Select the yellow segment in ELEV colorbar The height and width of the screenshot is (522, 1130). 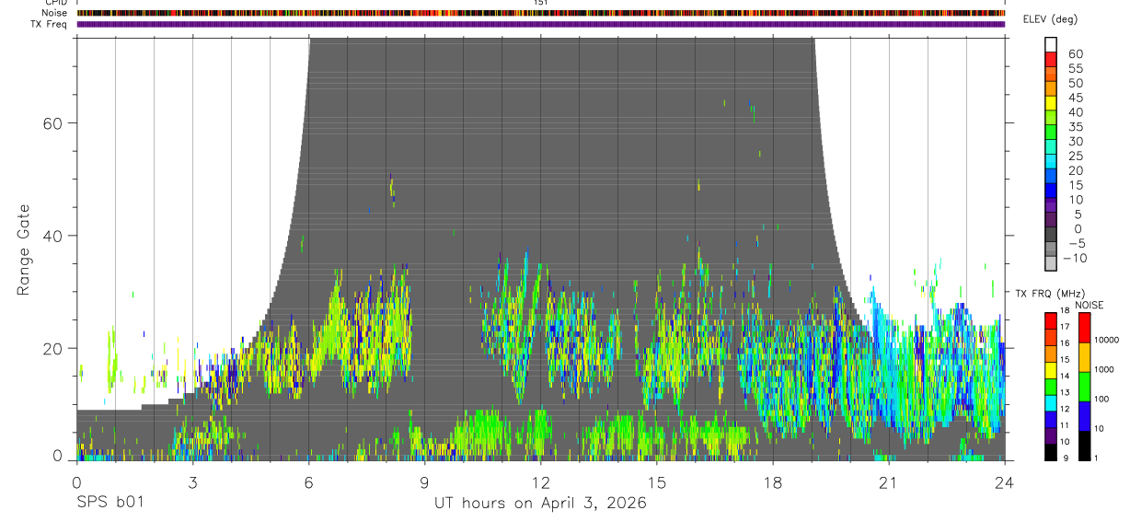point(1052,102)
